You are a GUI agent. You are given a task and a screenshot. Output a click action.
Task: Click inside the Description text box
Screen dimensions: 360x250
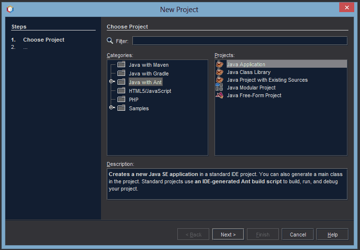[x=227, y=184]
